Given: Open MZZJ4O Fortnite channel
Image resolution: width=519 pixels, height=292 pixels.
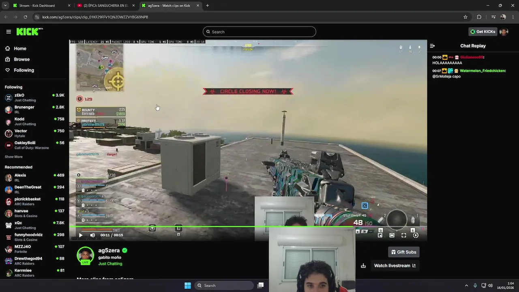Looking at the screenshot, I should (34, 249).
